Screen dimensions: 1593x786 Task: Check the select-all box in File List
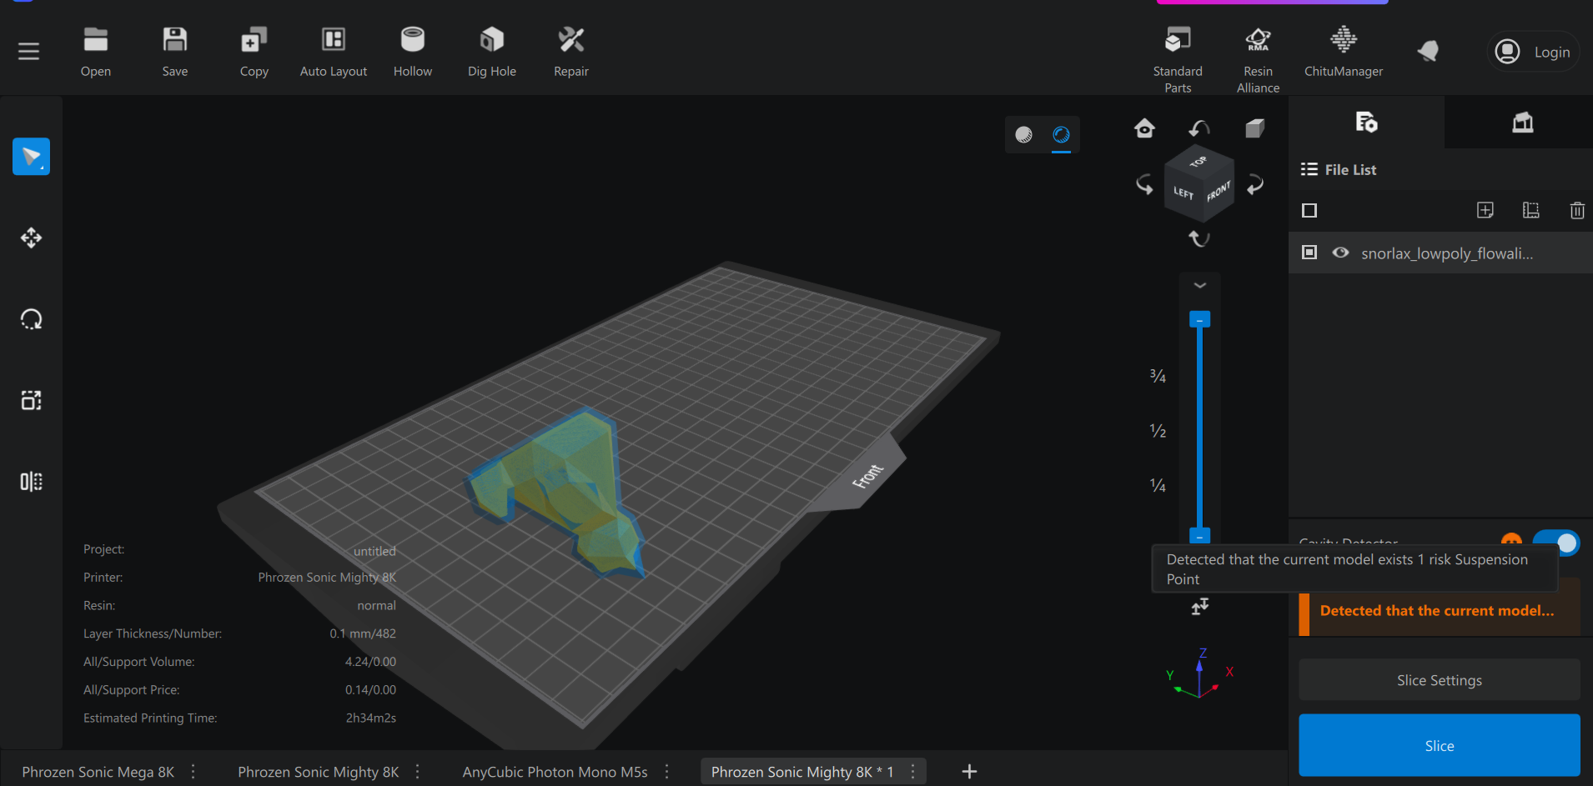pyautogui.click(x=1309, y=210)
